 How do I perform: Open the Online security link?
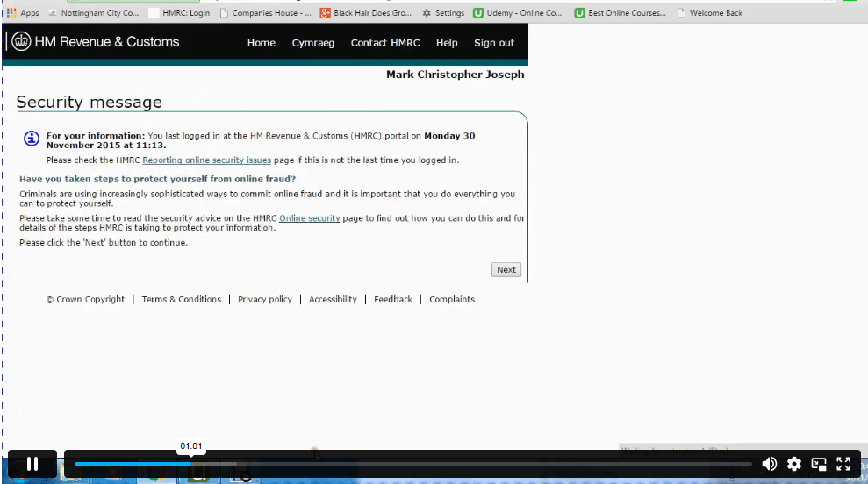click(x=310, y=218)
